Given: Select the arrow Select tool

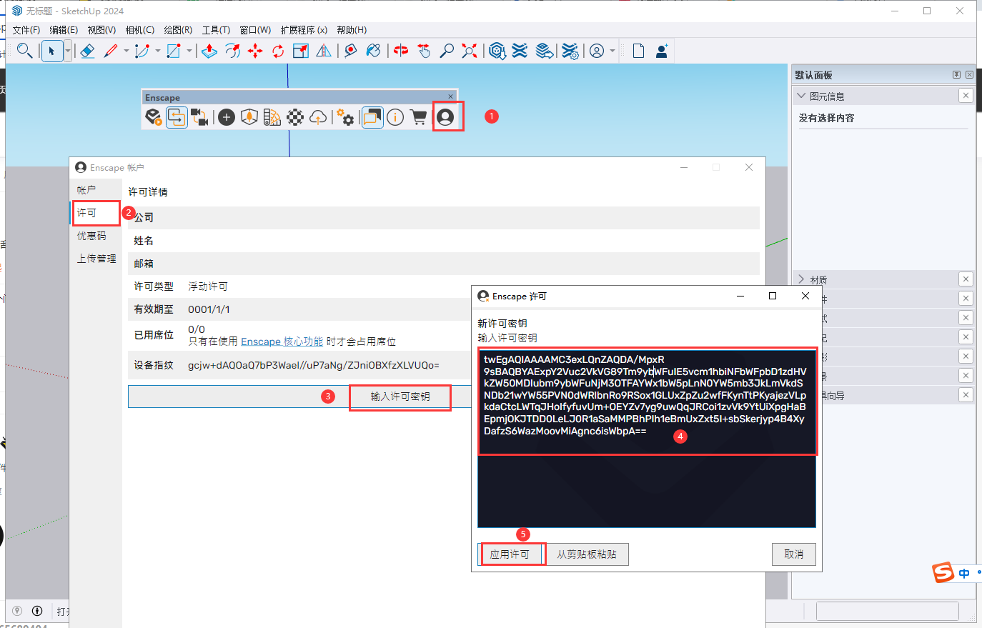Looking at the screenshot, I should point(51,51).
